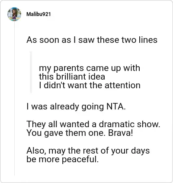Click the line "Also, may the rest of your days"
Screen dimensions: 173x183
point(88,151)
